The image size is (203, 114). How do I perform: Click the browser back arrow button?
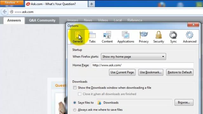[5, 12]
